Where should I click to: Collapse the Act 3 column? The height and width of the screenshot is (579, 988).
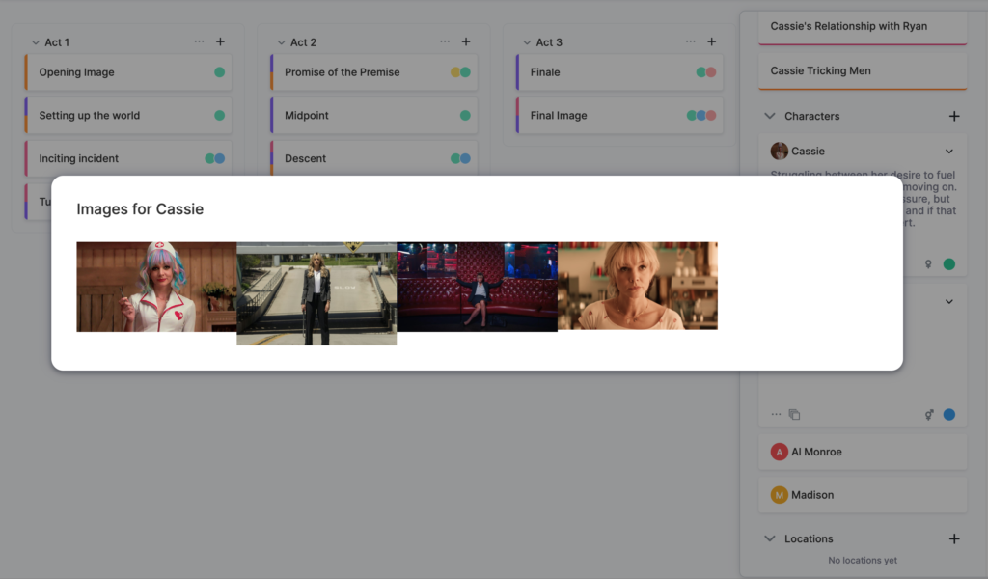[x=527, y=42]
